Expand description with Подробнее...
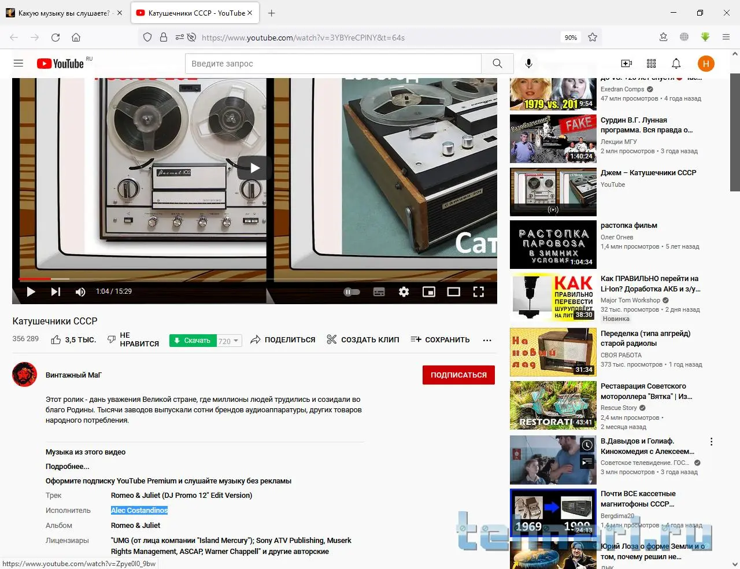 68,467
